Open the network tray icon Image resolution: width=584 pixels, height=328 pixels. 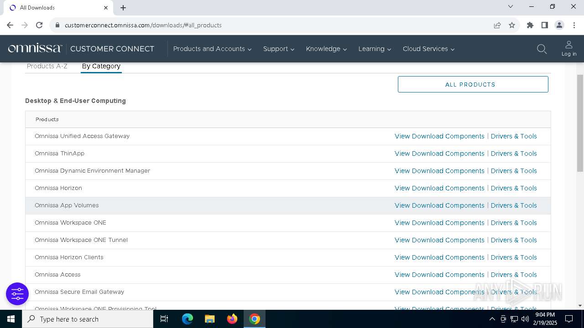[514, 319]
